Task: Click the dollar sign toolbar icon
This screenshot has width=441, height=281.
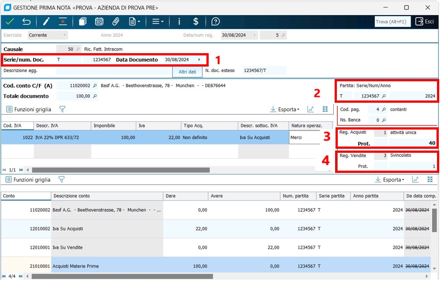Action: click(x=196, y=21)
